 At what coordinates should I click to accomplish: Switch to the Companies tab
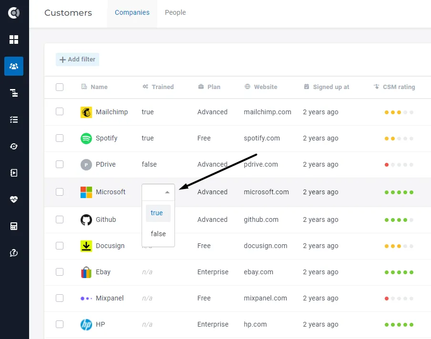click(x=132, y=13)
